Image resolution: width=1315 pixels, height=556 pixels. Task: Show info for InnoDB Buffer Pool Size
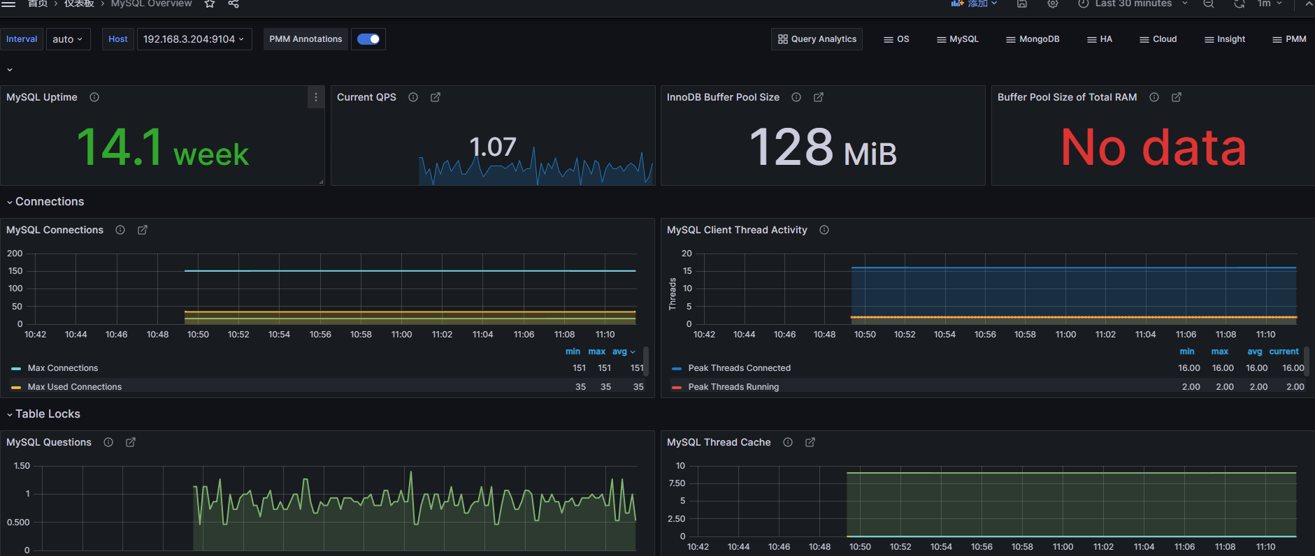click(796, 97)
